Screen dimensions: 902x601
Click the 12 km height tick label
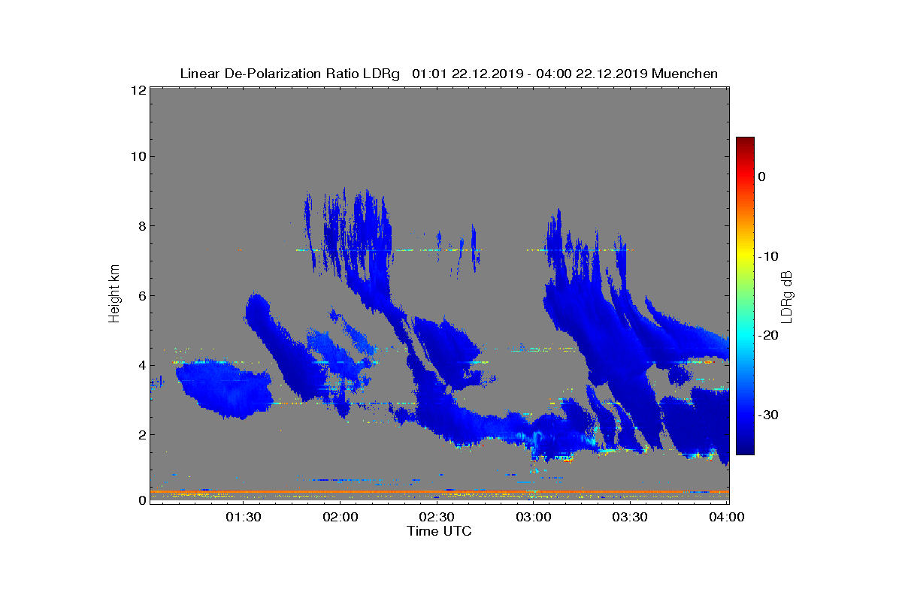coord(138,90)
